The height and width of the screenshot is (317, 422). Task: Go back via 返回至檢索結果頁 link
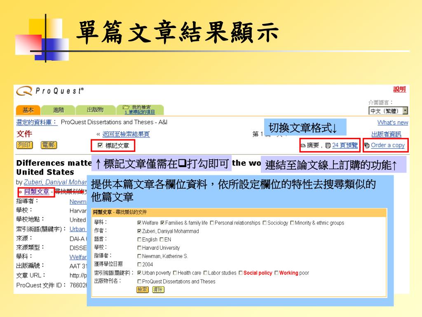click(x=126, y=134)
